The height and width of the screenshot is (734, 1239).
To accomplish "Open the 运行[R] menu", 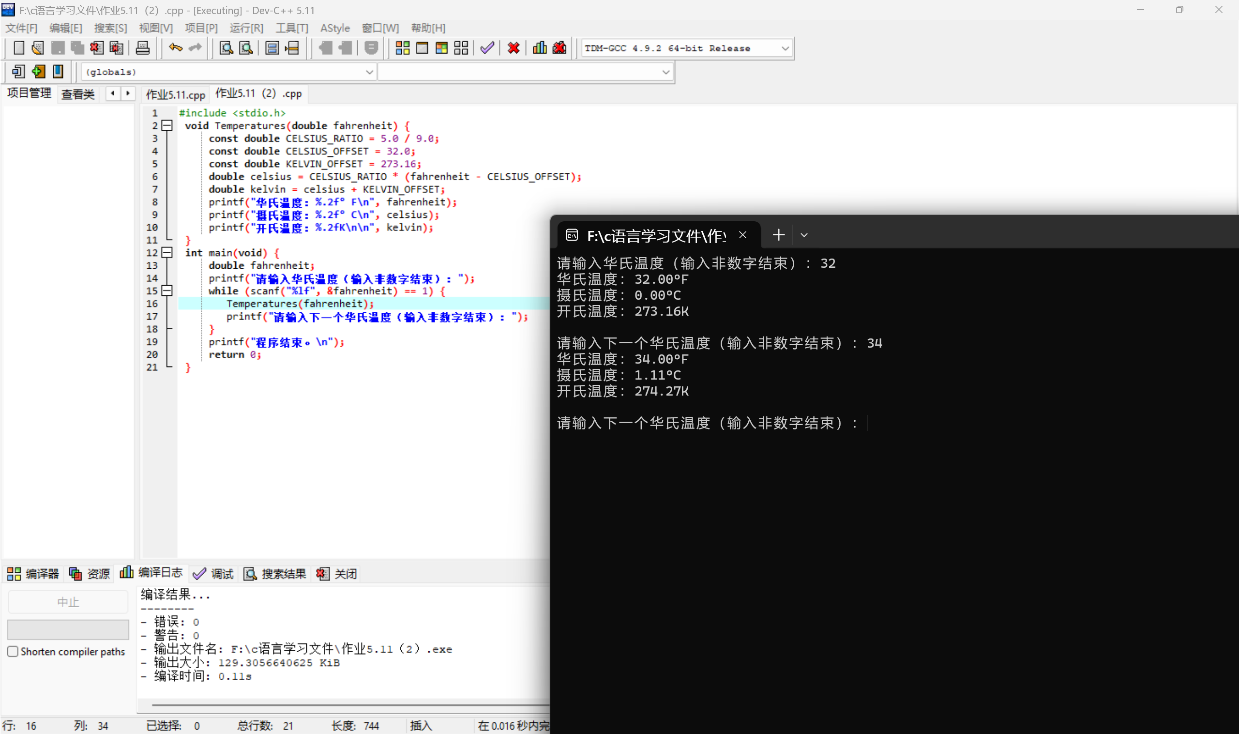I will pyautogui.click(x=246, y=28).
